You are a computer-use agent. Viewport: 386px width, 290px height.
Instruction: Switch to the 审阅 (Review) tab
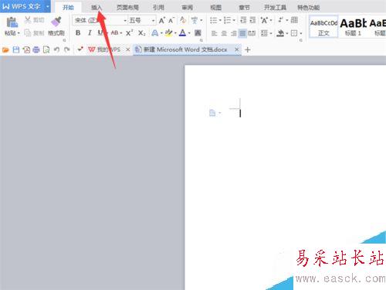coord(187,8)
